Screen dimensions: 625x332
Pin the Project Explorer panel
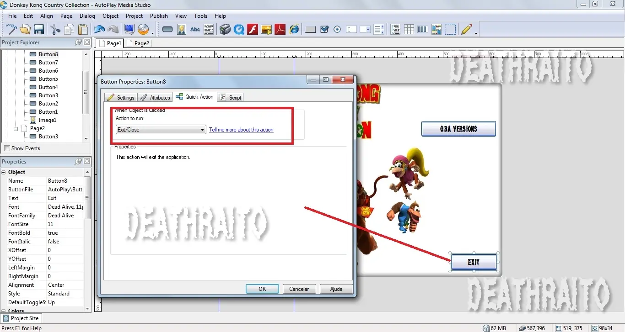tap(78, 42)
